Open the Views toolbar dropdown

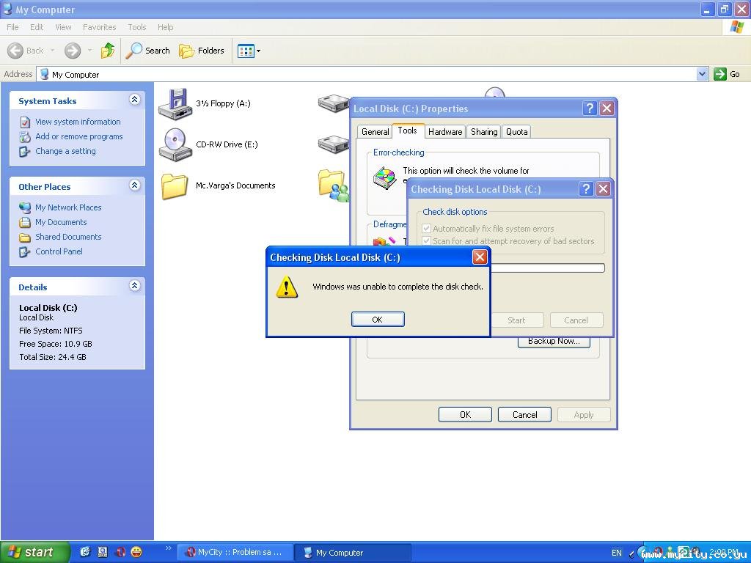(x=249, y=51)
